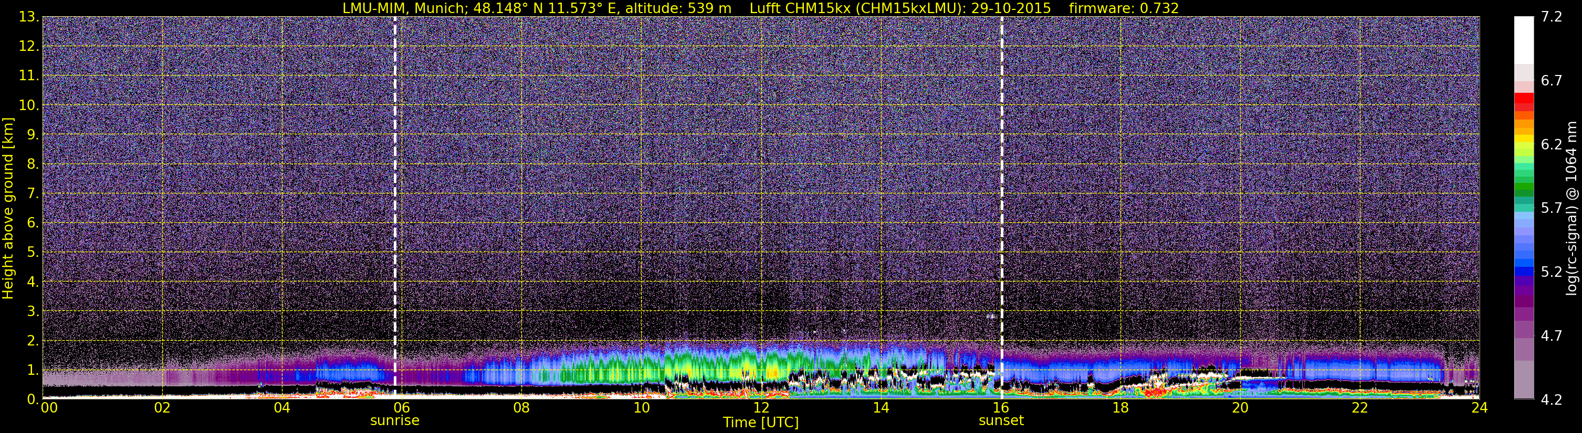Click height tick label '7.'
Viewport: 1582px width, 433px height.
pyautogui.click(x=33, y=194)
